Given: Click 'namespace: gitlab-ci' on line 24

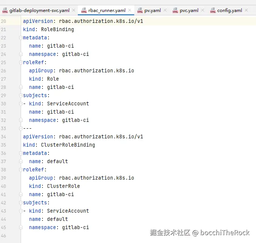Looking at the screenshot, I should (59, 54).
